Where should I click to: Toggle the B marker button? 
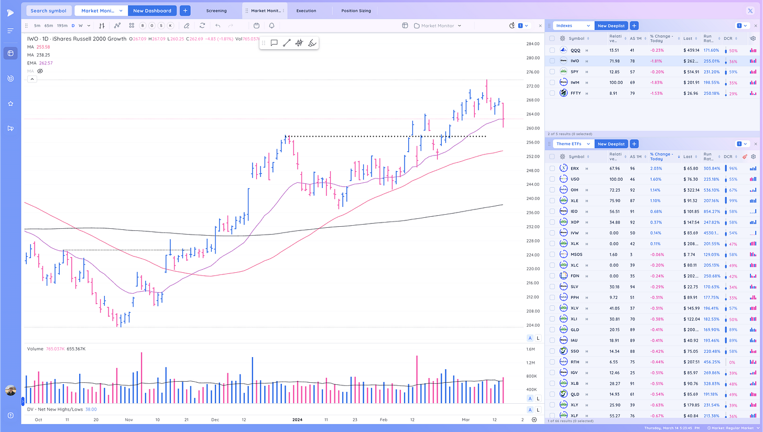click(143, 26)
